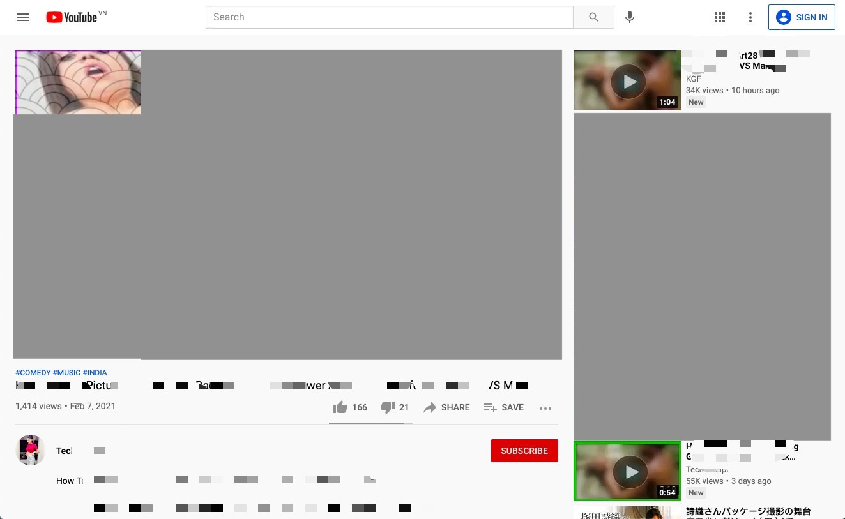Subscribe to the channel
Screen dimensions: 845x519
[x=524, y=451]
